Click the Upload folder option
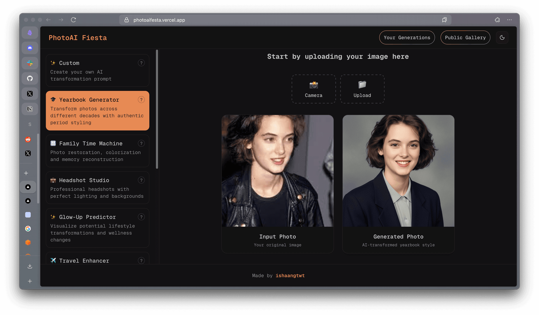 point(362,89)
